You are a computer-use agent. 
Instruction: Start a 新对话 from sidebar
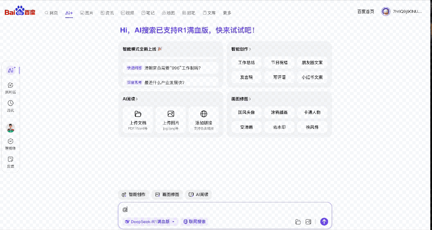coord(10,88)
